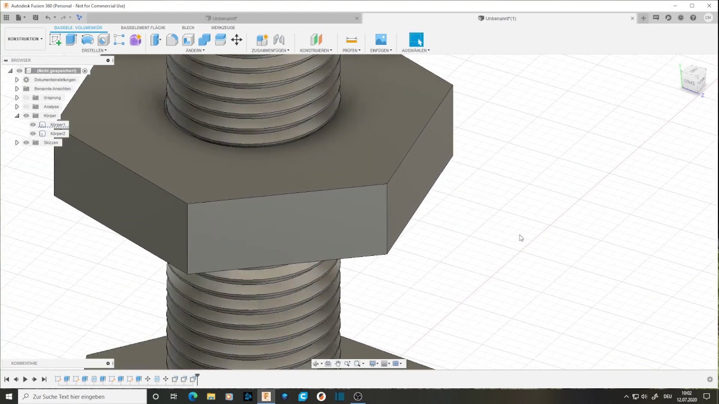
Task: Open the Windows Start menu
Action: [9, 396]
